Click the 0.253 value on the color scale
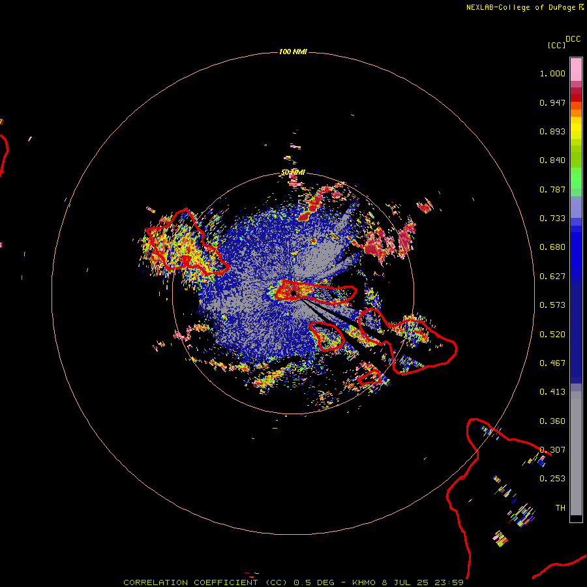 (552, 479)
